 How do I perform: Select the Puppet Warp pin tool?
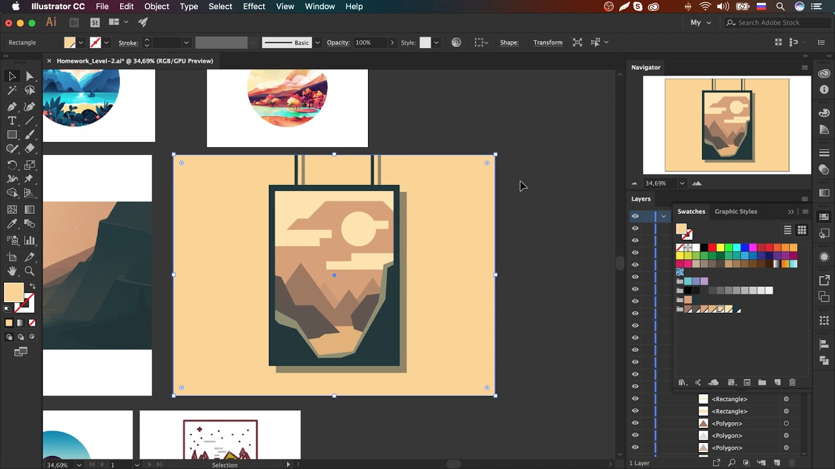coord(29,179)
